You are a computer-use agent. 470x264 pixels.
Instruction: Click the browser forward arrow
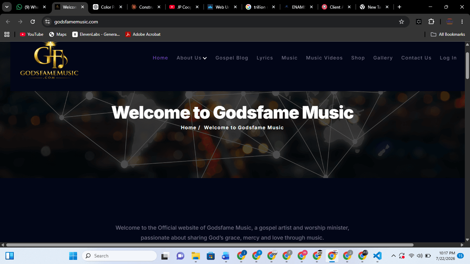tap(20, 22)
